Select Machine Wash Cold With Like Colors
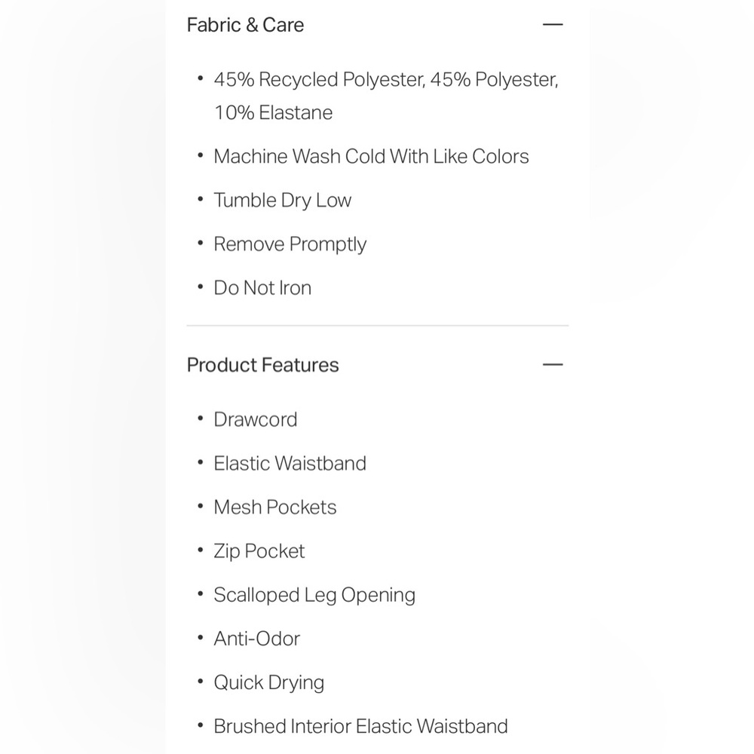This screenshot has width=754, height=754. click(371, 156)
